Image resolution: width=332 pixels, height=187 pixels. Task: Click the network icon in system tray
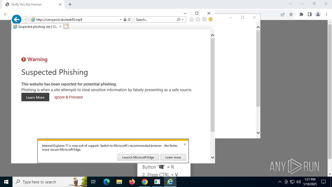click(x=292, y=182)
